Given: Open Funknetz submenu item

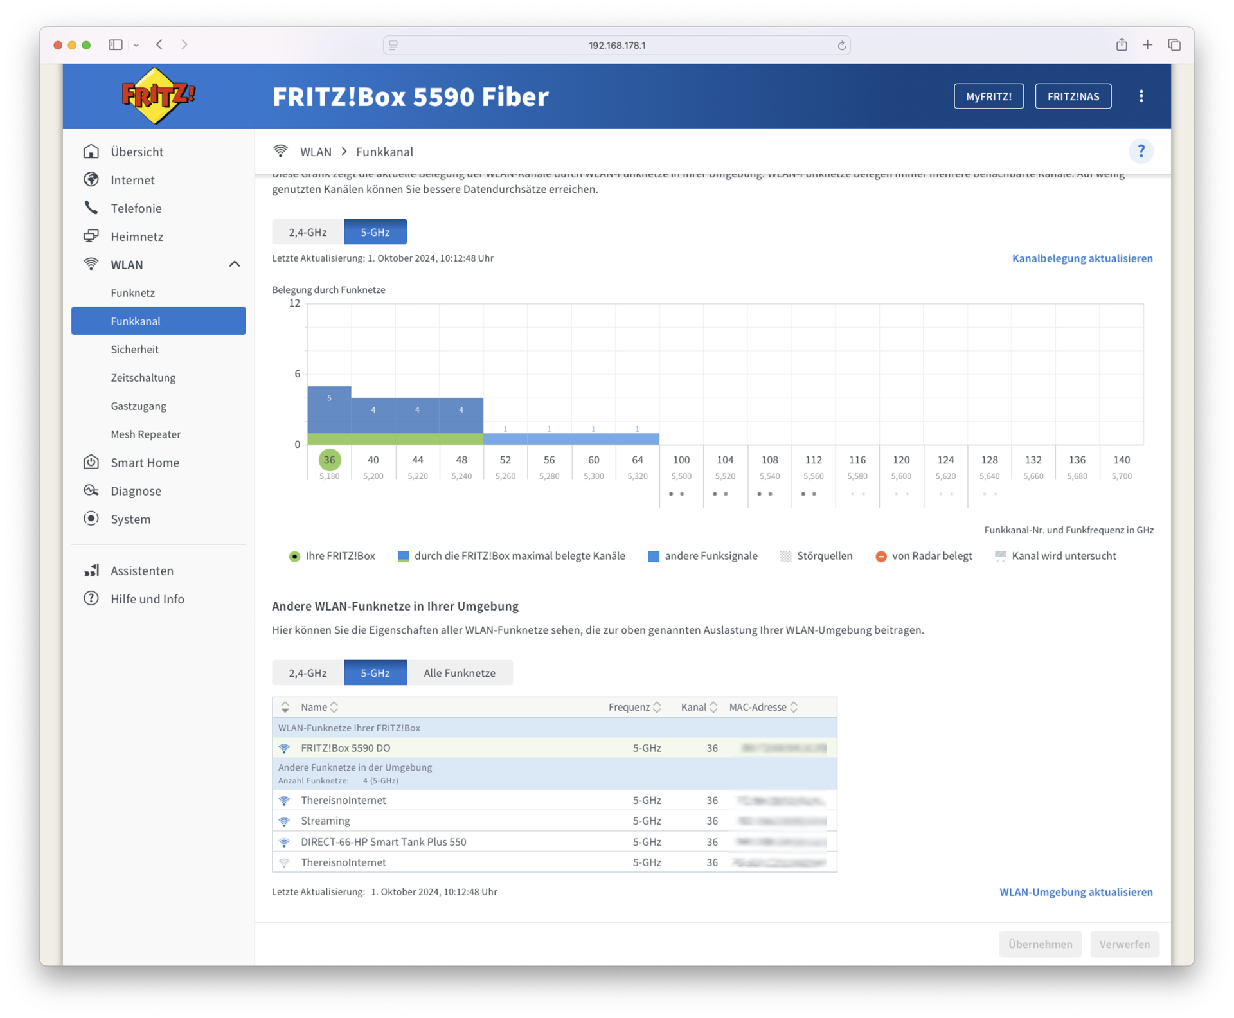Looking at the screenshot, I should (158, 292).
